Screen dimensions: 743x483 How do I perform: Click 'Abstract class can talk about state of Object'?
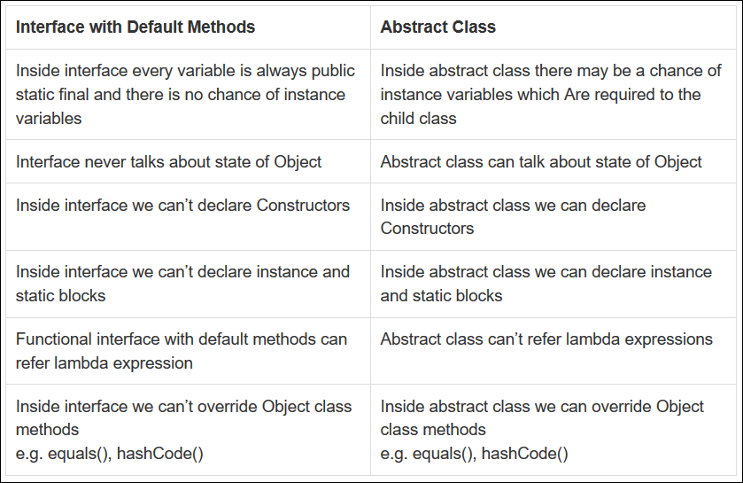(541, 161)
